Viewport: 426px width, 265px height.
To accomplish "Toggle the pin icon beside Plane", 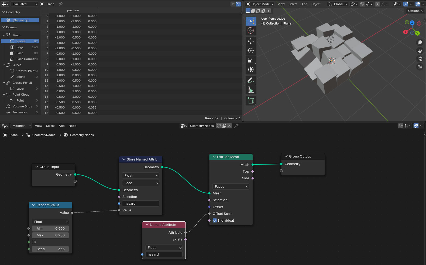I will click(61, 4).
